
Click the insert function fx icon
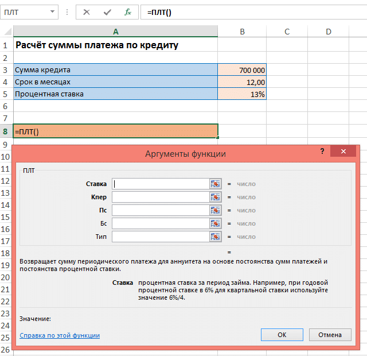128,12
